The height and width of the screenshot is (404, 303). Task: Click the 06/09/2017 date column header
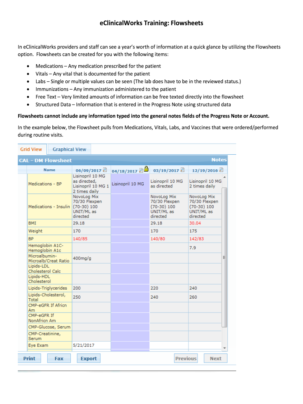pos(88,170)
